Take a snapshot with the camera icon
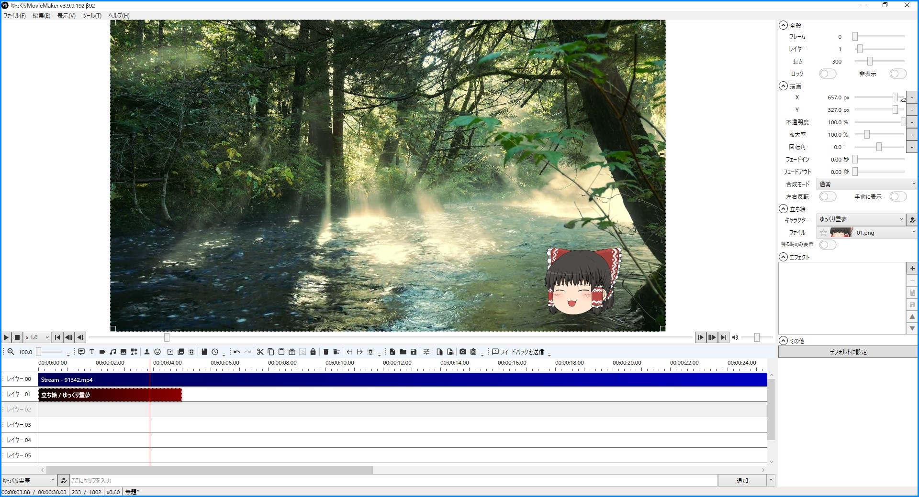The height and width of the screenshot is (497, 919). point(463,352)
